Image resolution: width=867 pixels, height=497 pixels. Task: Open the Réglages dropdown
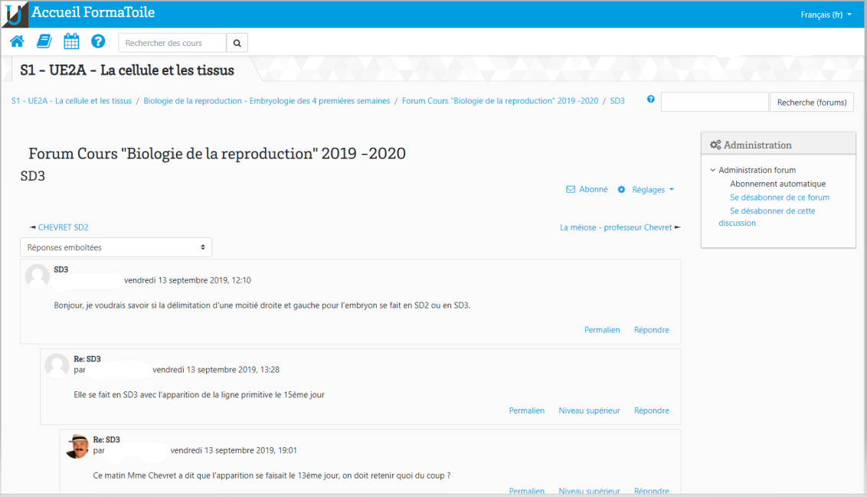[653, 190]
